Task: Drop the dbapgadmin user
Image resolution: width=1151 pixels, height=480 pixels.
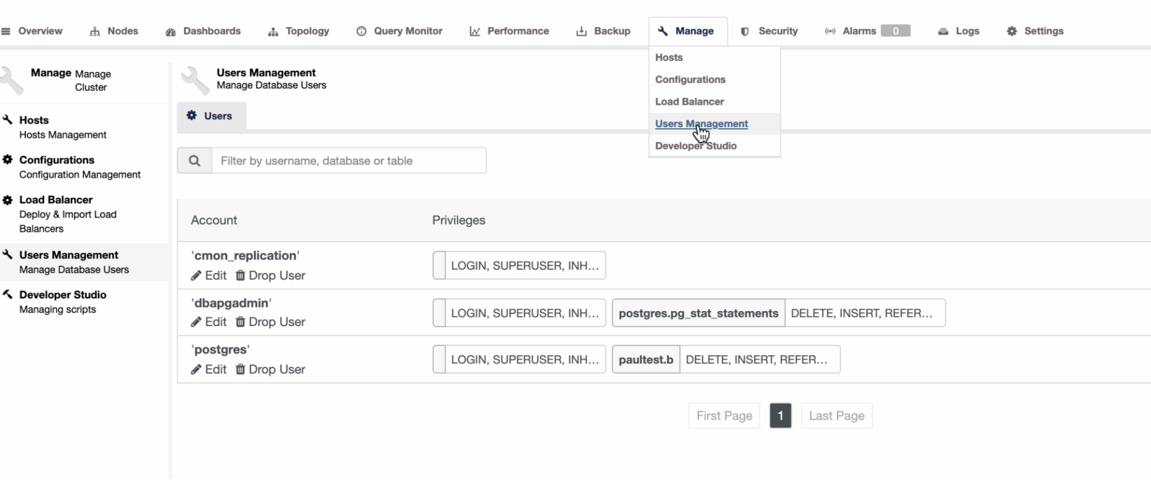Action: [271, 322]
